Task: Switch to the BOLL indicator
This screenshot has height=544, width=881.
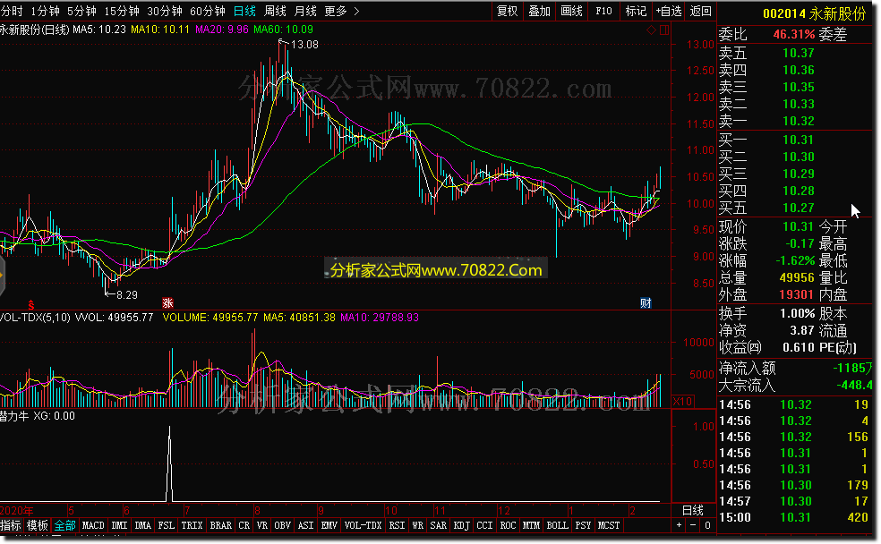Action: [558, 525]
